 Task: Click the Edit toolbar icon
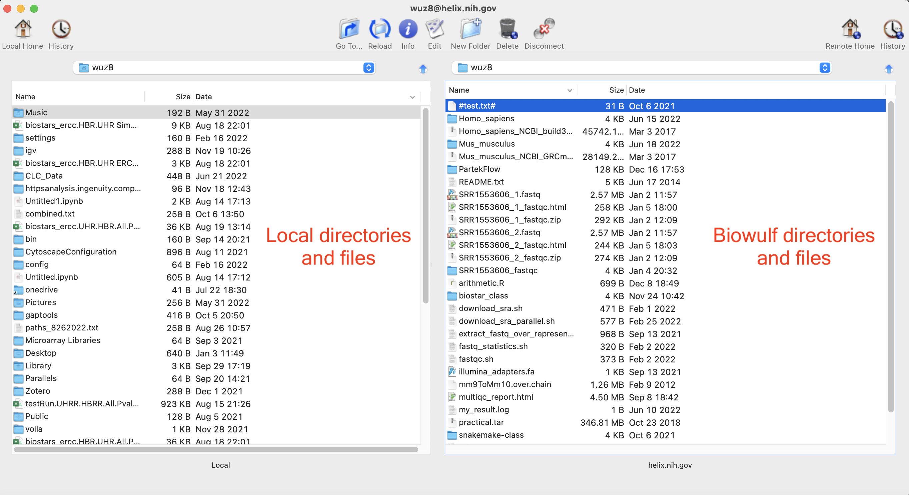click(434, 30)
